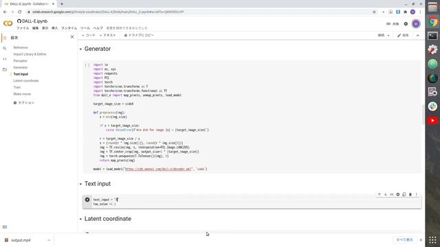The image size is (440, 247).
Task: Click the 共有 share button
Action: click(x=393, y=24)
